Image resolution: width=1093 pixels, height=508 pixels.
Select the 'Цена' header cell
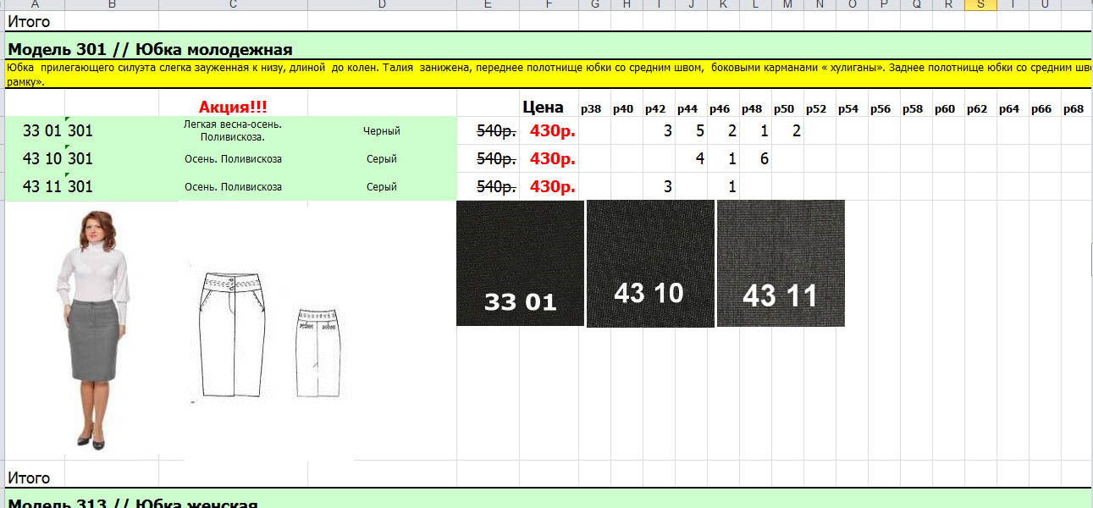(543, 108)
